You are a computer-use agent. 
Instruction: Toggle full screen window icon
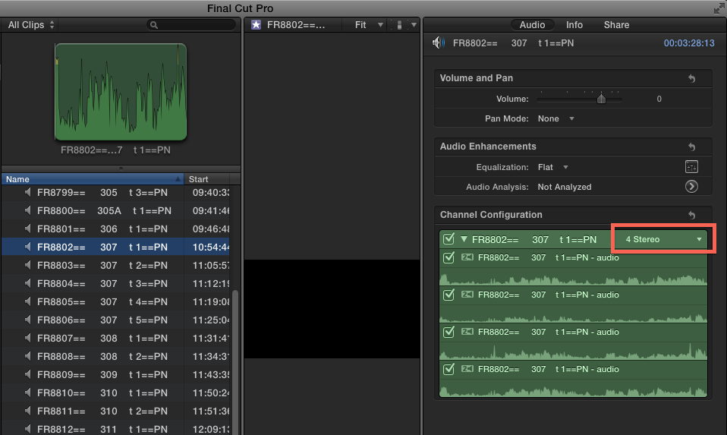pos(719,8)
